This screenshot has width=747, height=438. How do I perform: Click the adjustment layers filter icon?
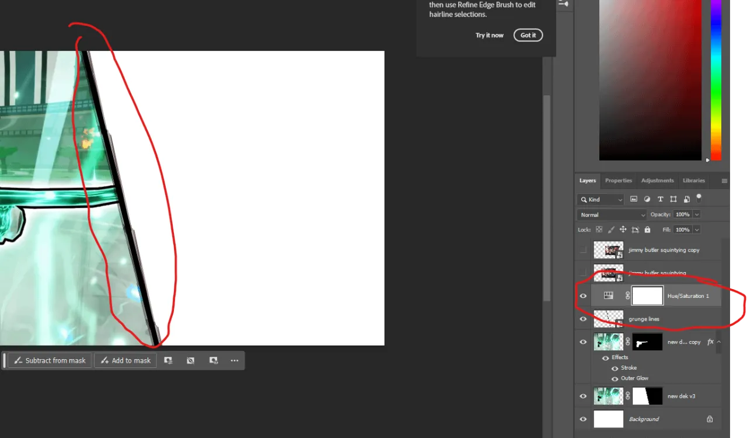coord(647,199)
